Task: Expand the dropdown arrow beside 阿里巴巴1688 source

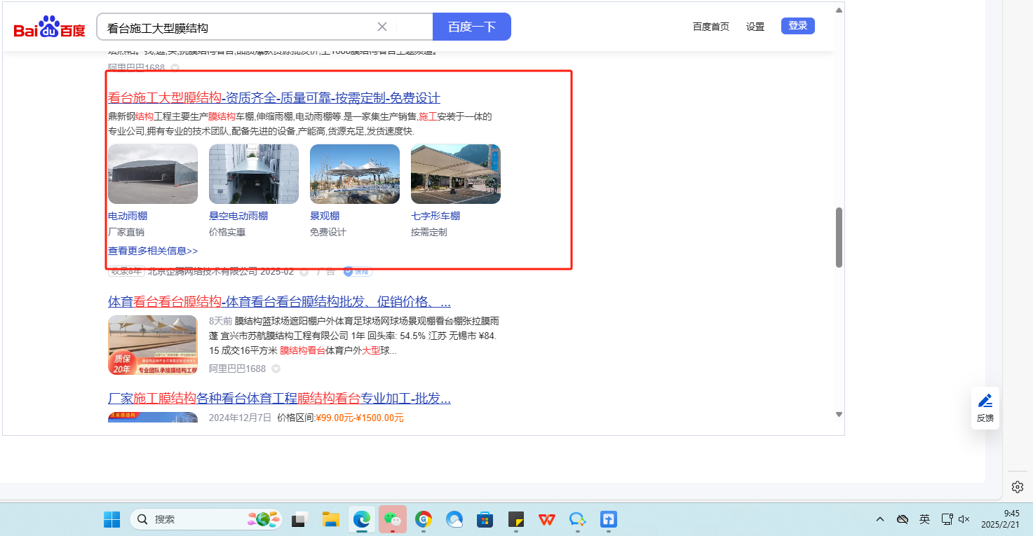Action: 276,369
